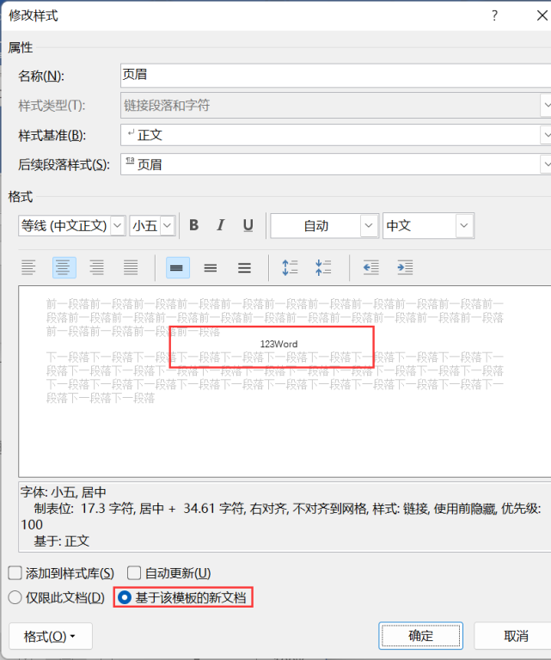Choose single line spacing icon
Viewport: 551px width, 660px height.
pos(178,268)
